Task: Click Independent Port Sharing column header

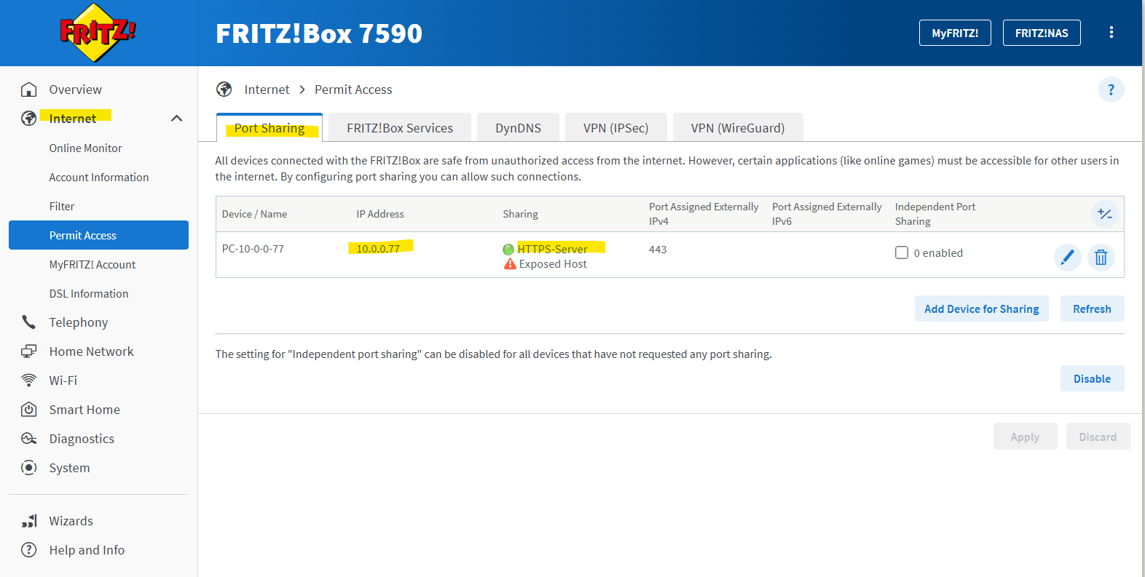Action: click(935, 214)
